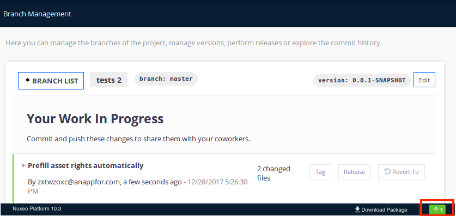The height and width of the screenshot is (216, 456).
Task: Release from the latest commit
Action: [354, 172]
